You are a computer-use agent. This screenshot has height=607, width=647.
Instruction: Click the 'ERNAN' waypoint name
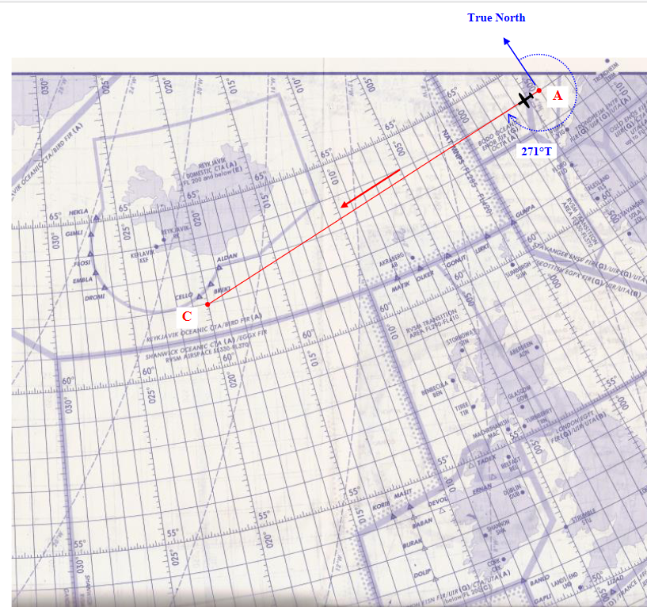pos(482,488)
